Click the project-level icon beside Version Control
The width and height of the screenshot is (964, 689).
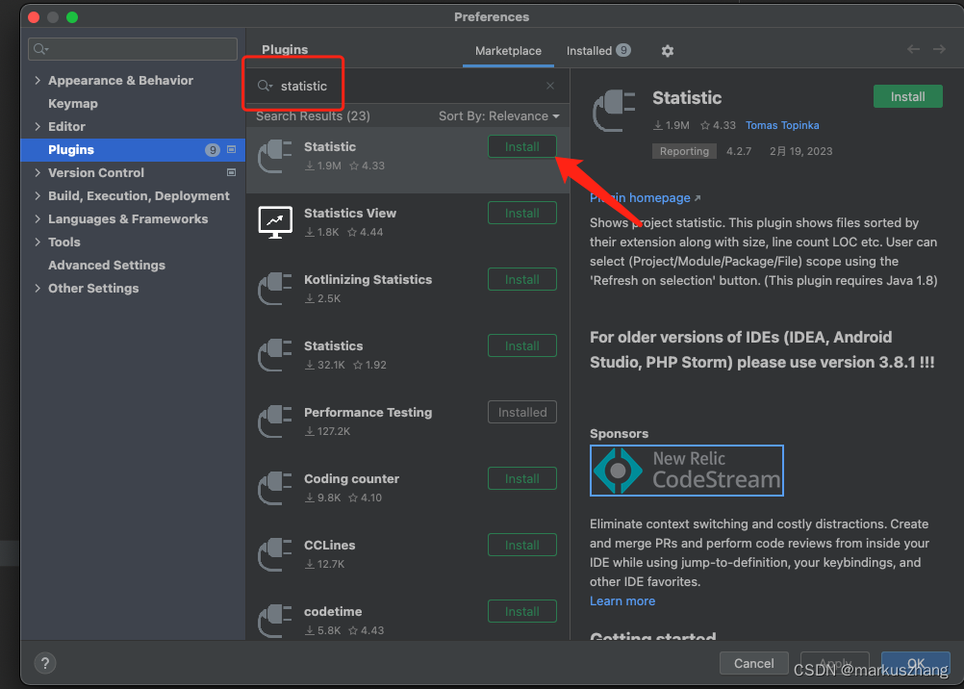pyautogui.click(x=231, y=173)
